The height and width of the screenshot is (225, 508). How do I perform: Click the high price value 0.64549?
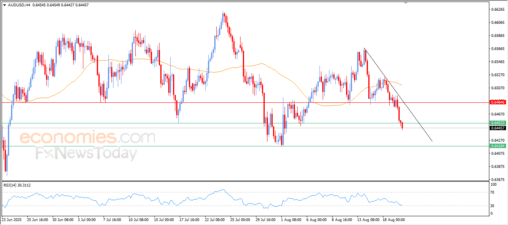54,5
